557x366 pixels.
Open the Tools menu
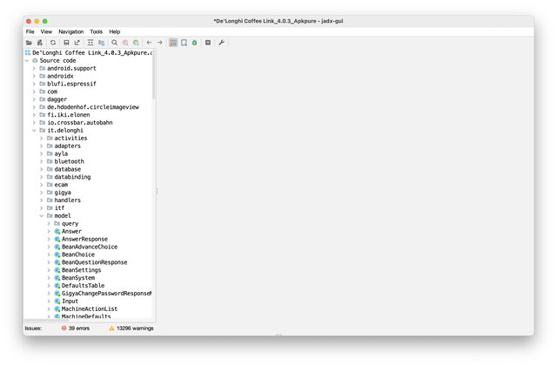(96, 31)
